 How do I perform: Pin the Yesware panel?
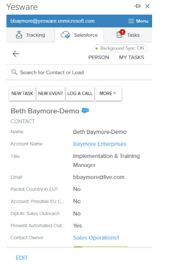(x=137, y=6)
